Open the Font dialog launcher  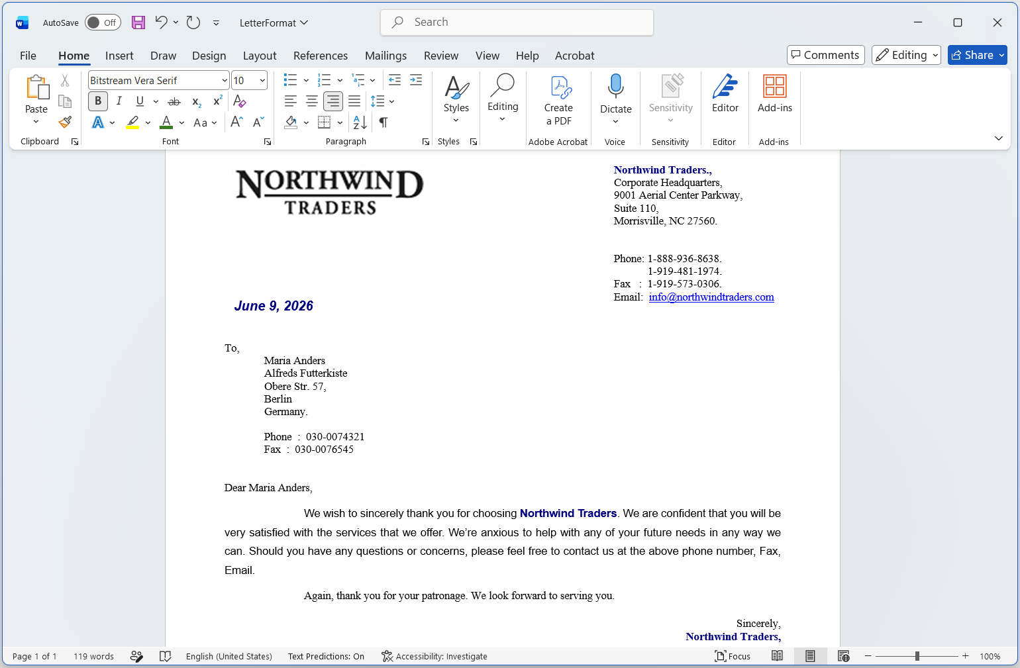[x=268, y=142]
